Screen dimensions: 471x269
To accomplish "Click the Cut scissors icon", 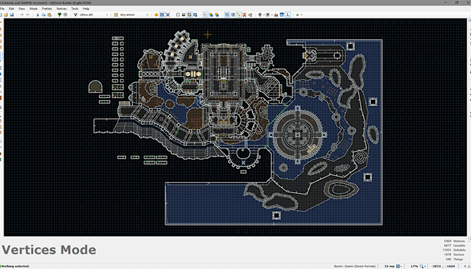I will (38, 15).
